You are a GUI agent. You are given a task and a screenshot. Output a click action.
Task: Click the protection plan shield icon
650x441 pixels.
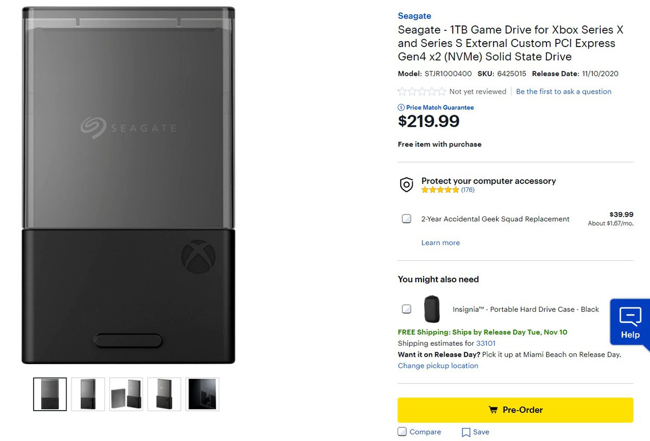[x=406, y=185]
